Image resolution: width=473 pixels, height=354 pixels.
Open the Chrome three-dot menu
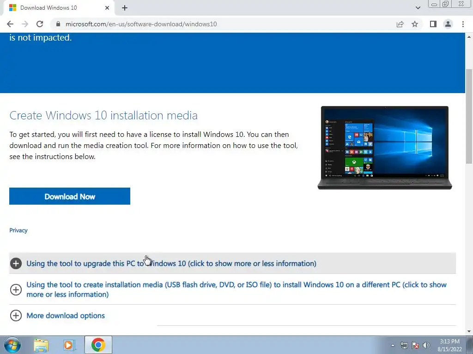463,24
